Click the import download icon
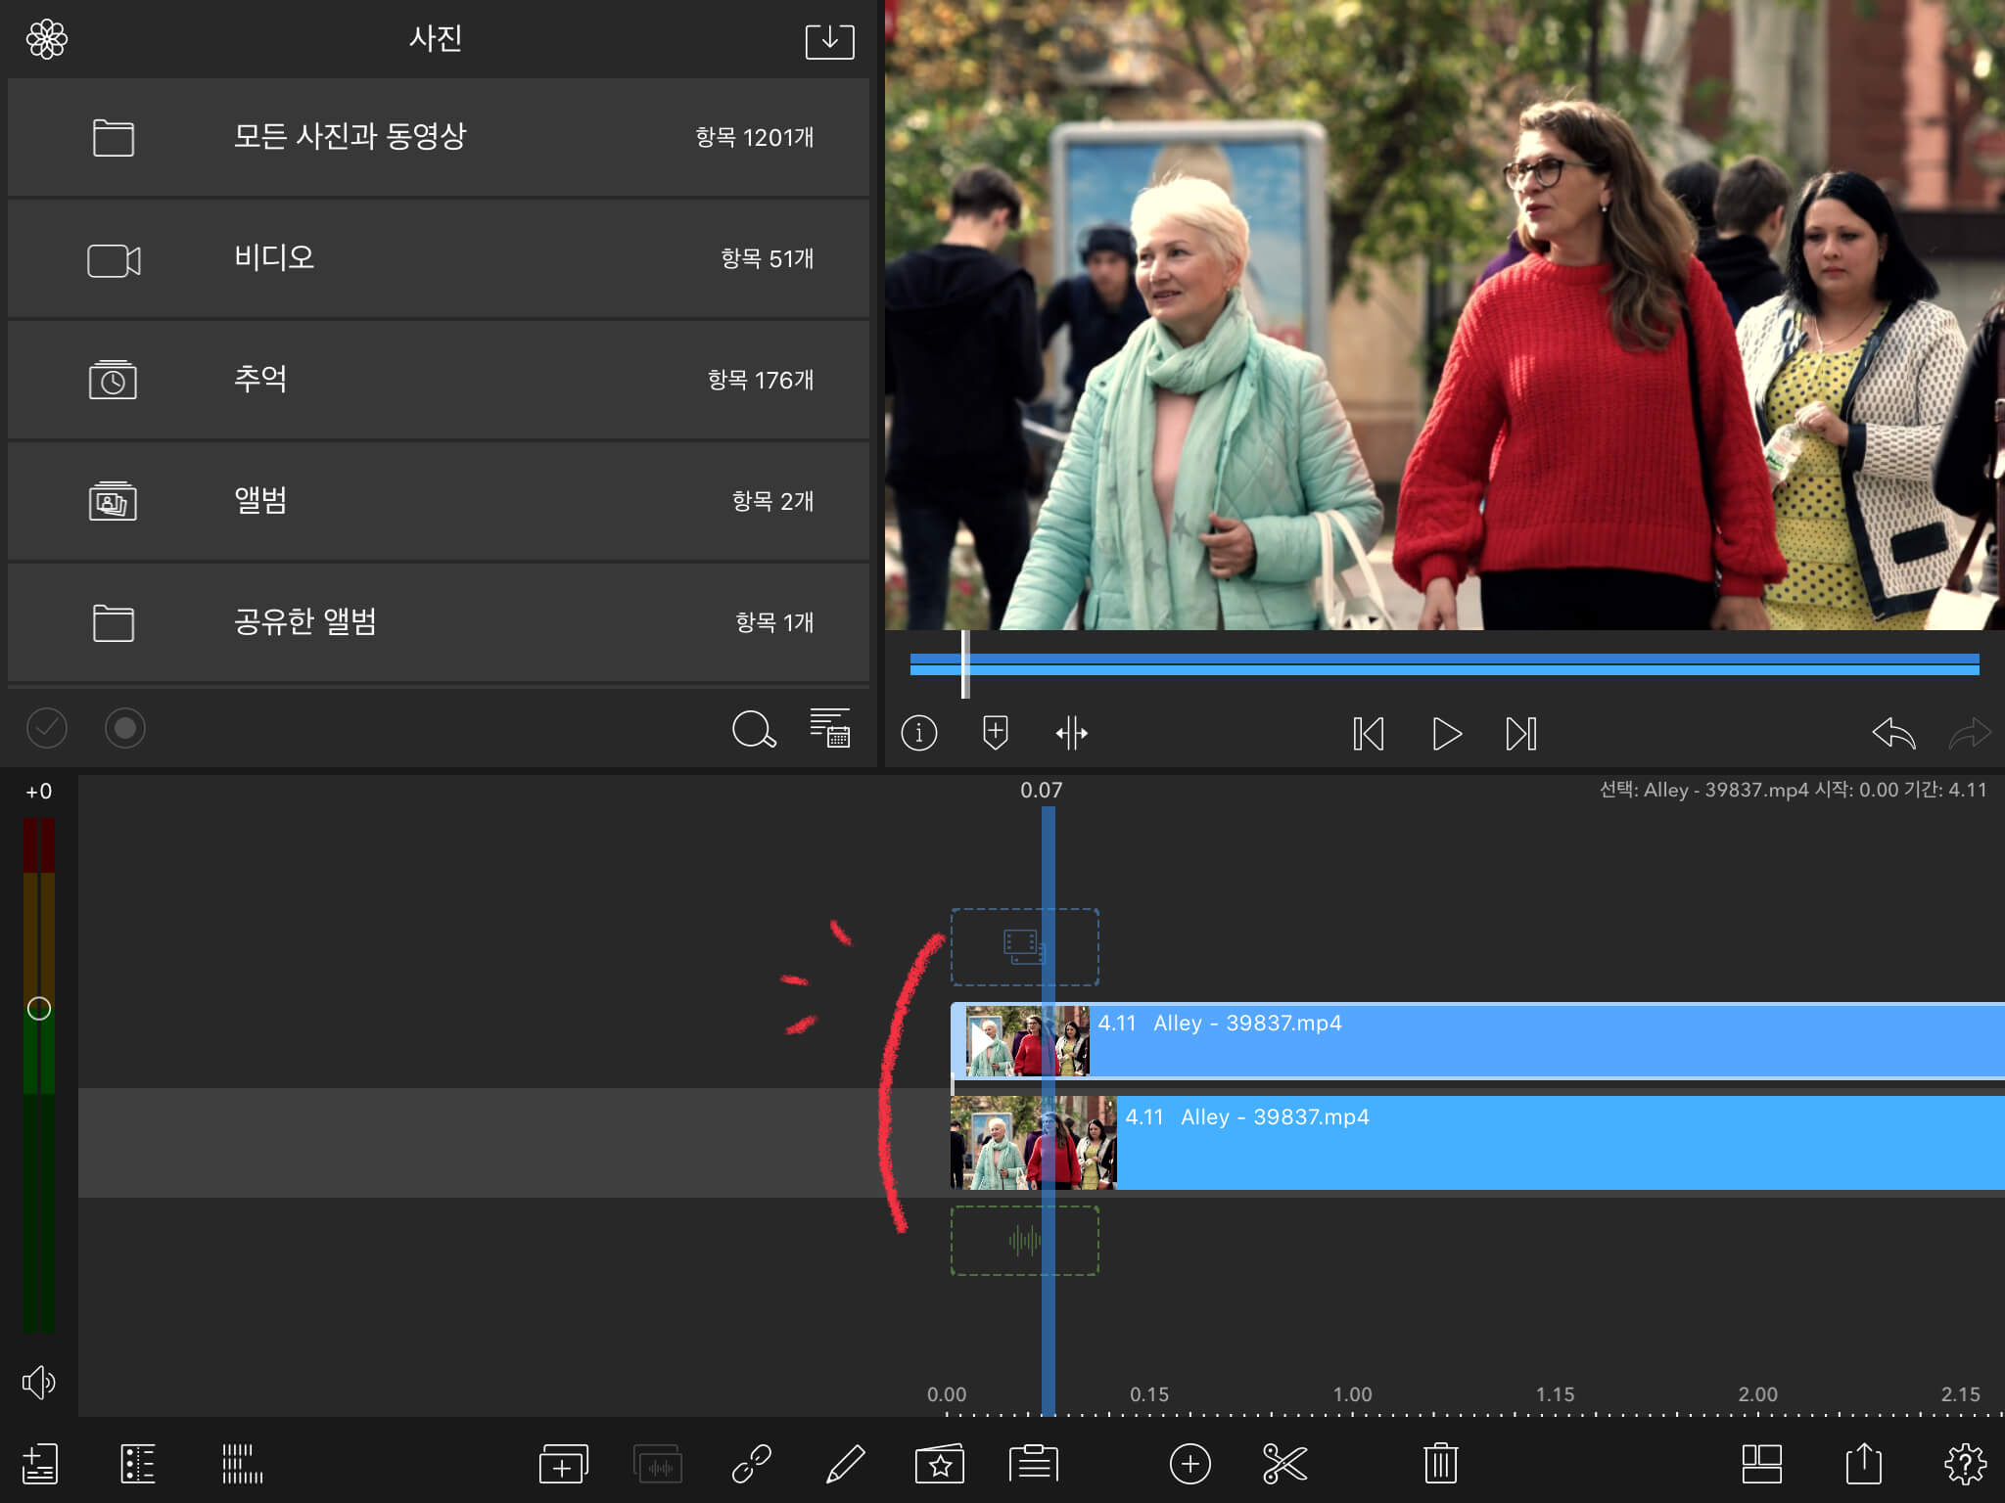2005x1503 pixels. pyautogui.click(x=829, y=41)
